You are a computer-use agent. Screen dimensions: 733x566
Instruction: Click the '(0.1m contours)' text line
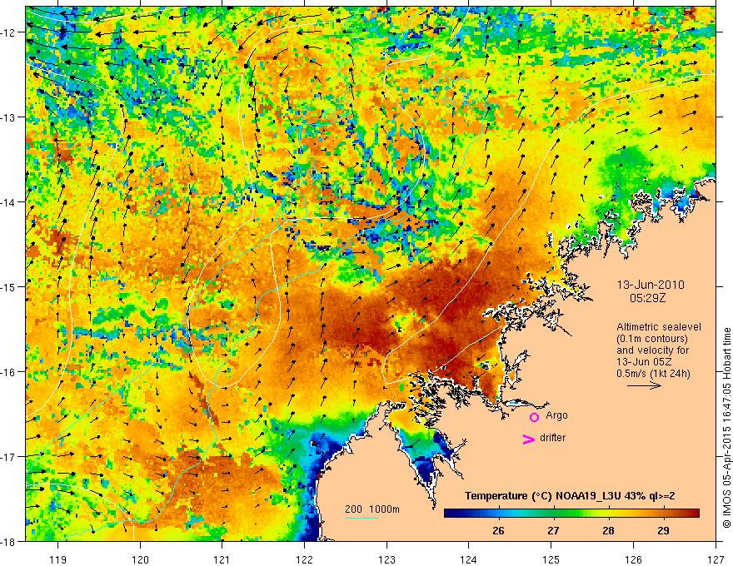click(652, 339)
